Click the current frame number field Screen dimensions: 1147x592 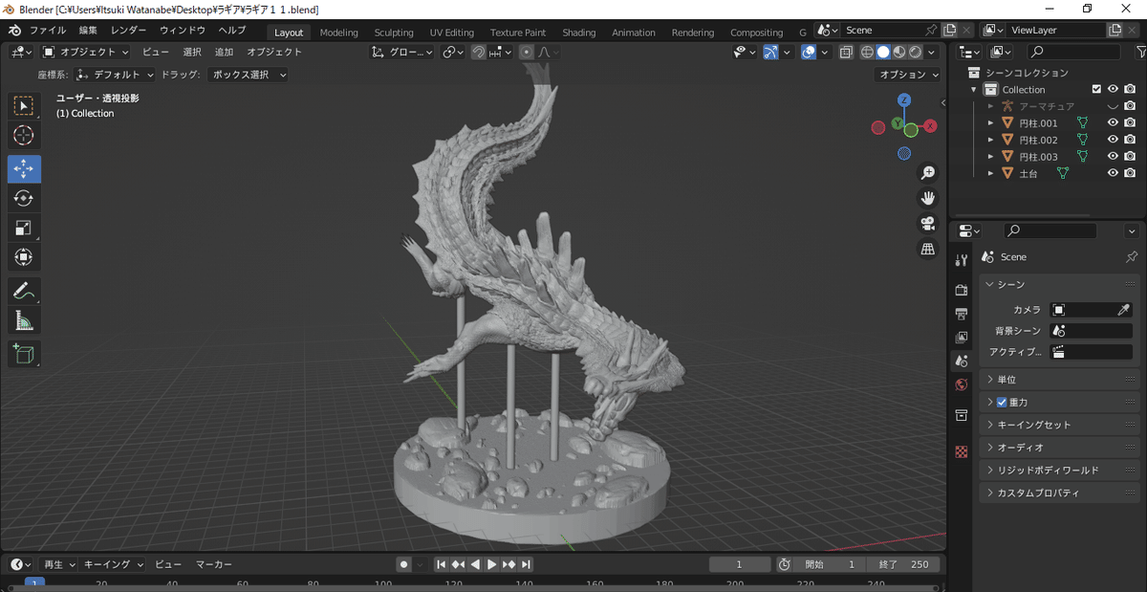(740, 565)
